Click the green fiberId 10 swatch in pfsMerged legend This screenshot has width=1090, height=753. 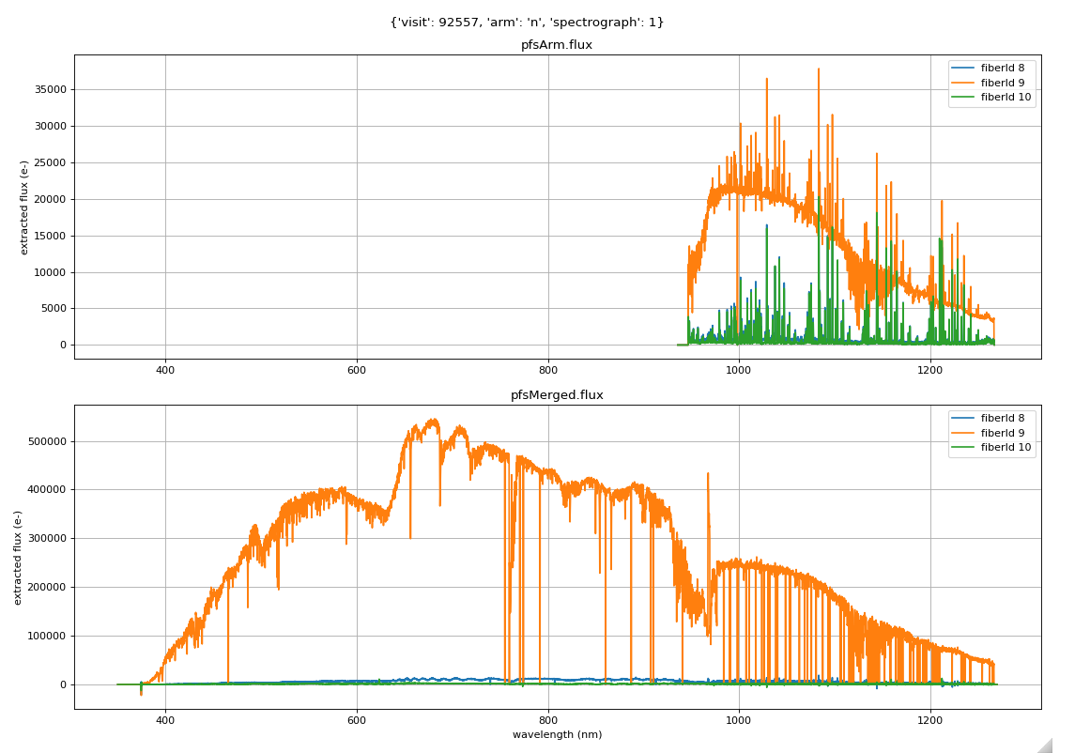coord(963,448)
